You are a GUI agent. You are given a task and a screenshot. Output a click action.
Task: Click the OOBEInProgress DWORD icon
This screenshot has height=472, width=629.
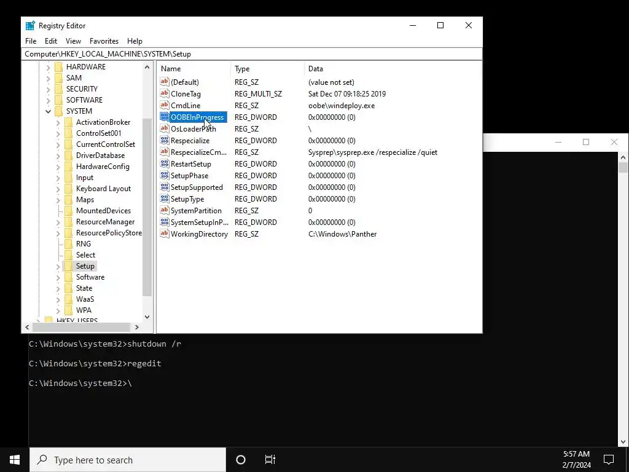(x=165, y=117)
